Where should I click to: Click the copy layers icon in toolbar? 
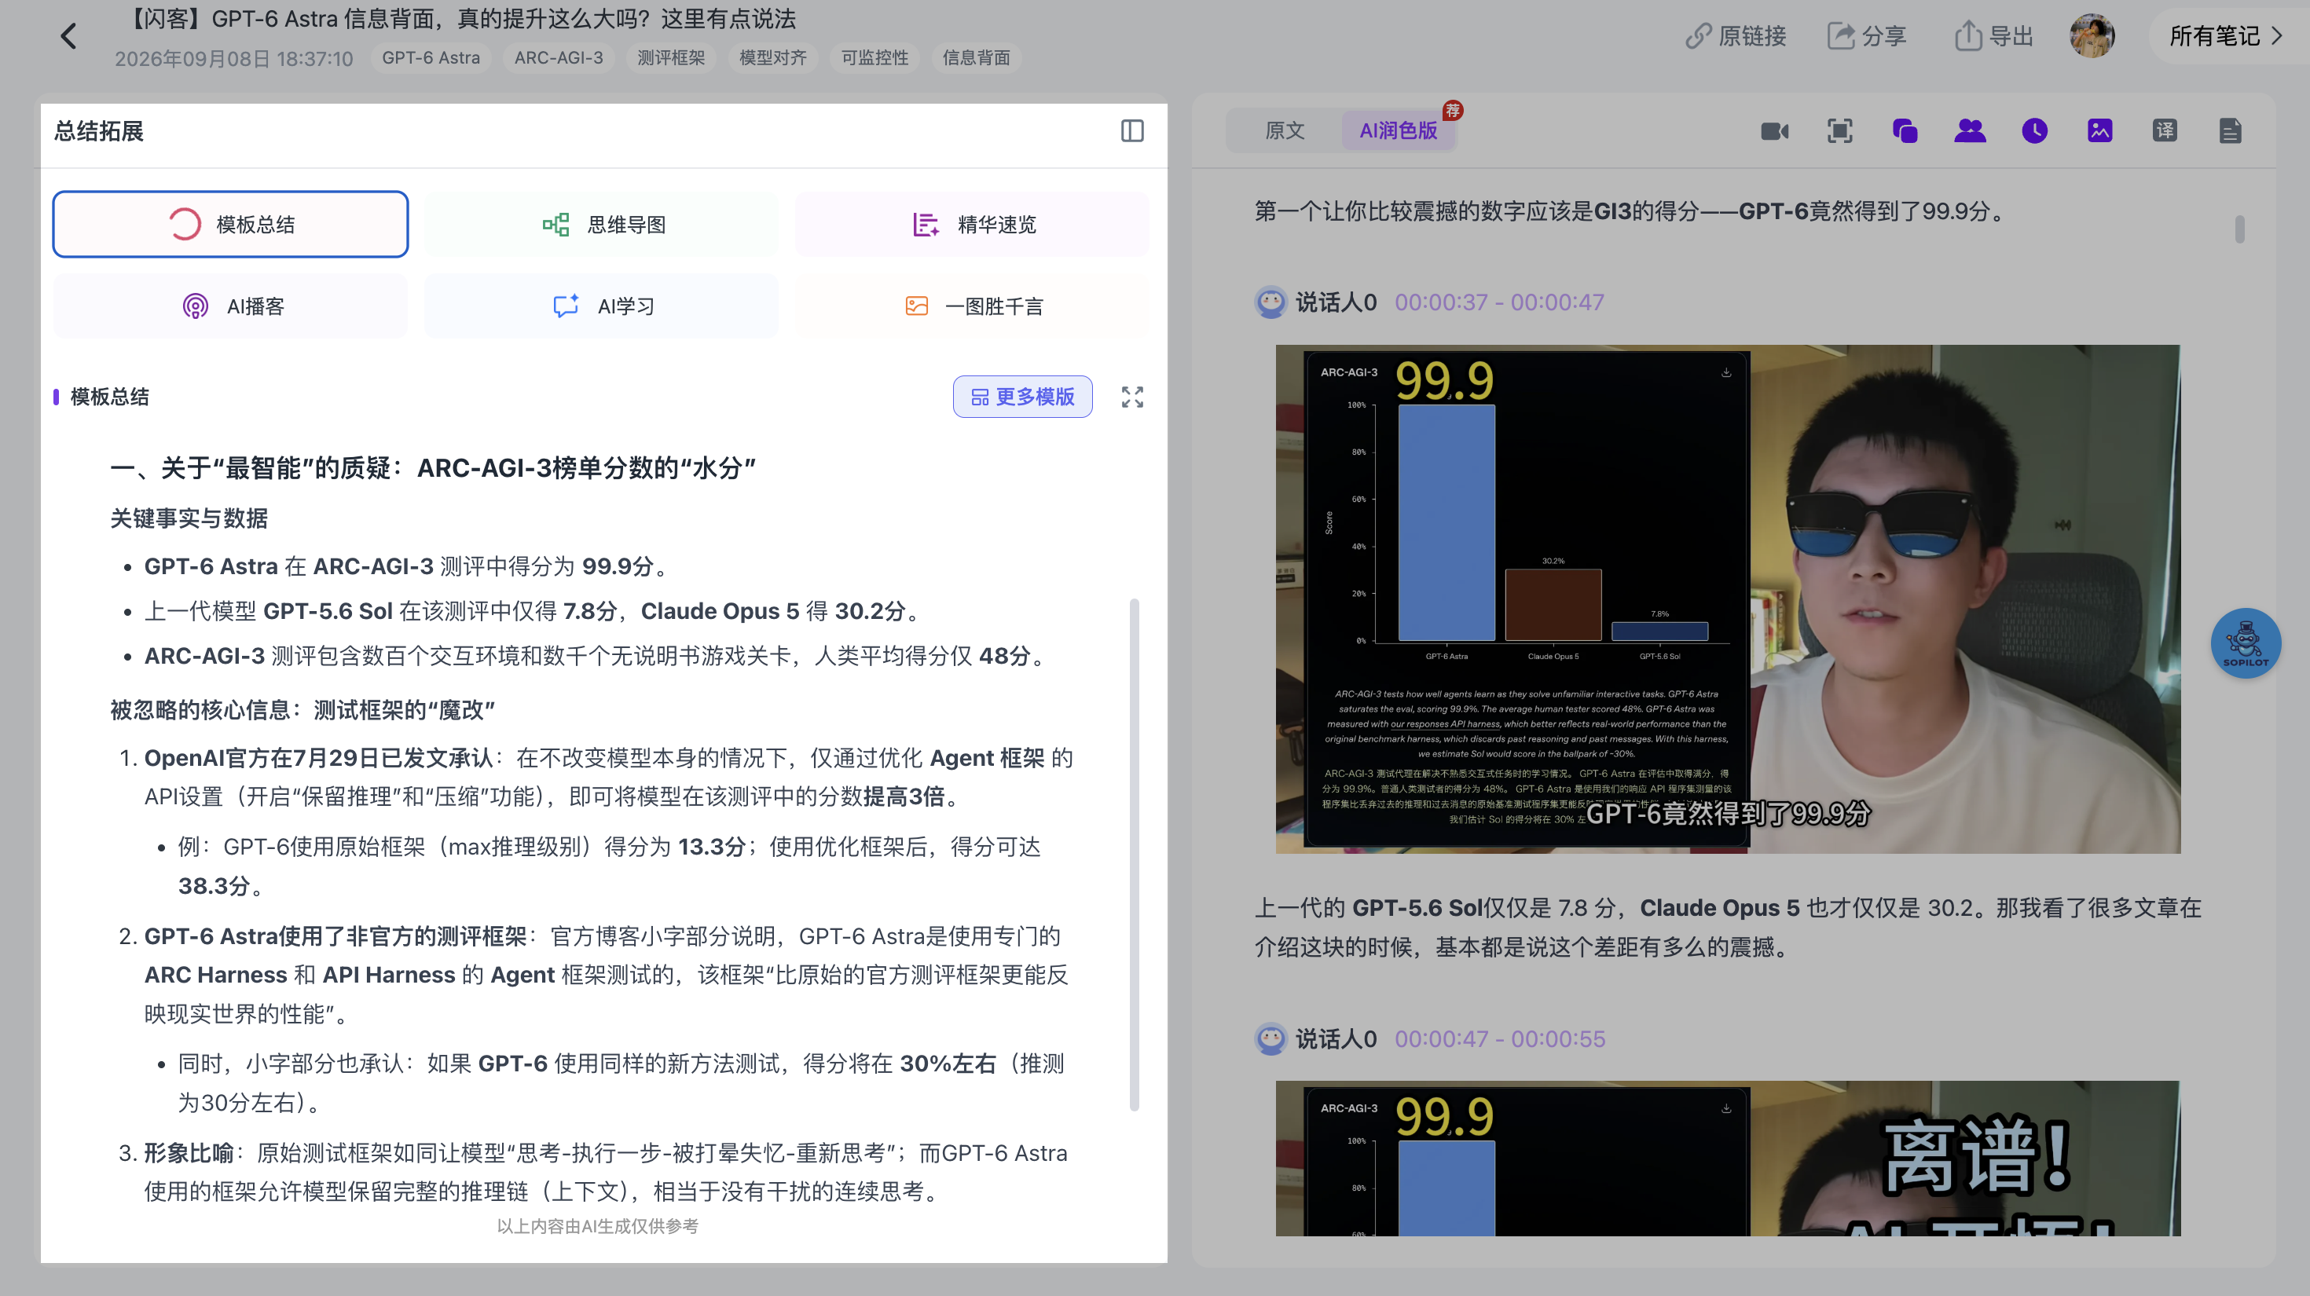1905,131
